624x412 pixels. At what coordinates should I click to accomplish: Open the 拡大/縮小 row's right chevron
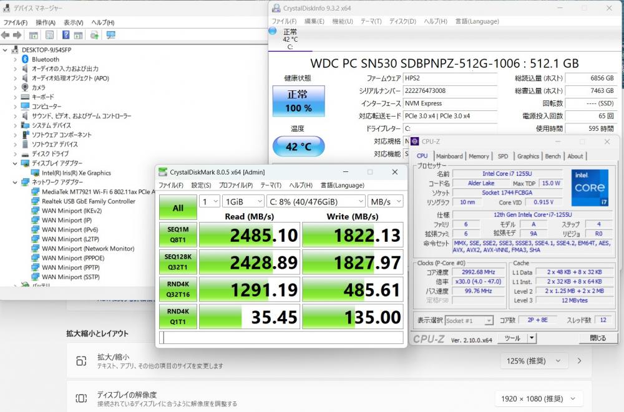(x=580, y=361)
